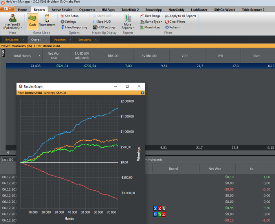
Task: Select the Reports ribbon tab
Action: 39,10
